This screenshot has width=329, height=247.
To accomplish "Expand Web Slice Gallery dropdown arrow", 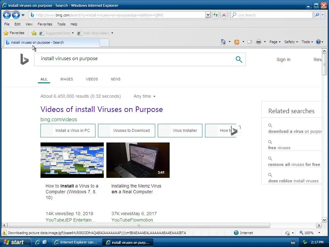I will click(x=112, y=33).
